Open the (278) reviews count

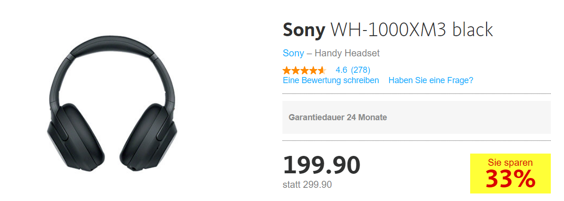click(x=361, y=70)
